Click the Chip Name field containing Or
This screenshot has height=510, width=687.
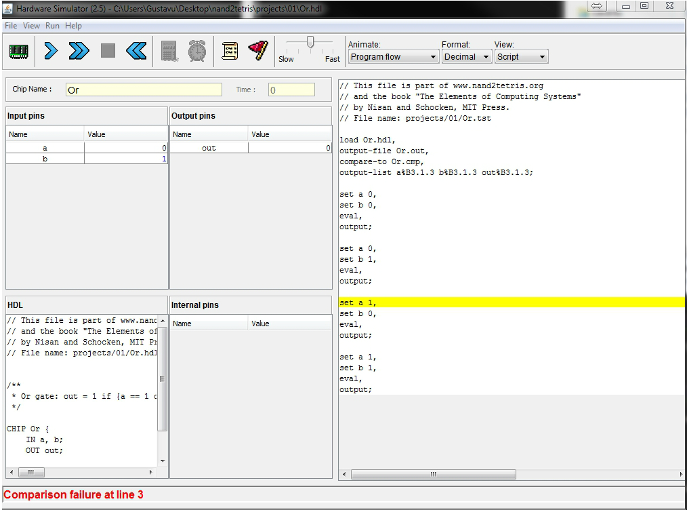click(144, 90)
